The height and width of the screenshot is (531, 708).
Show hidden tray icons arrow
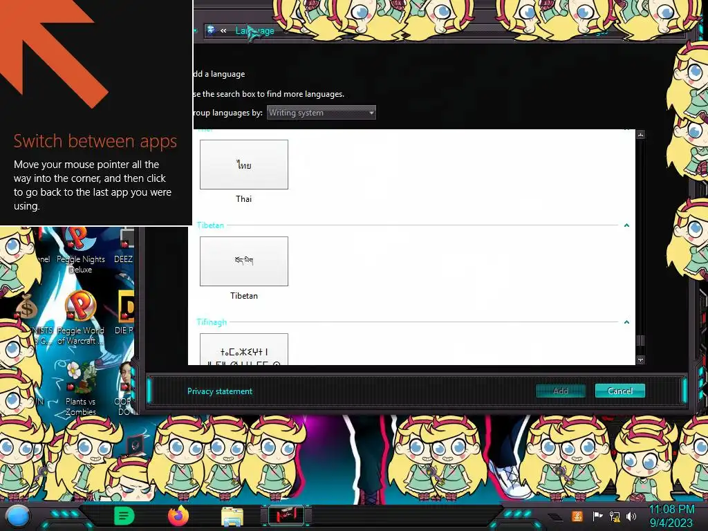coord(555,516)
